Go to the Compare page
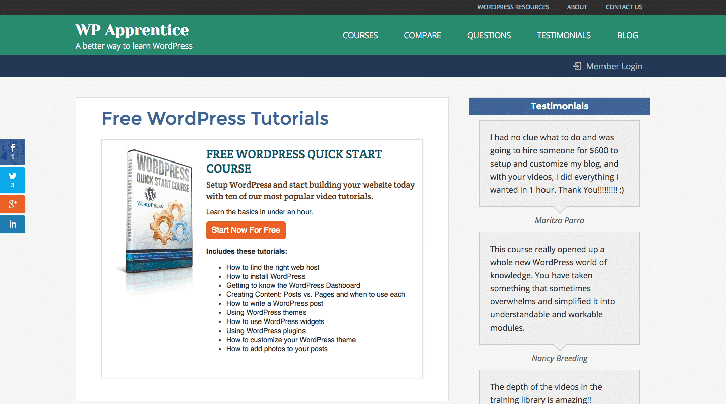This screenshot has width=726, height=404. (x=422, y=35)
